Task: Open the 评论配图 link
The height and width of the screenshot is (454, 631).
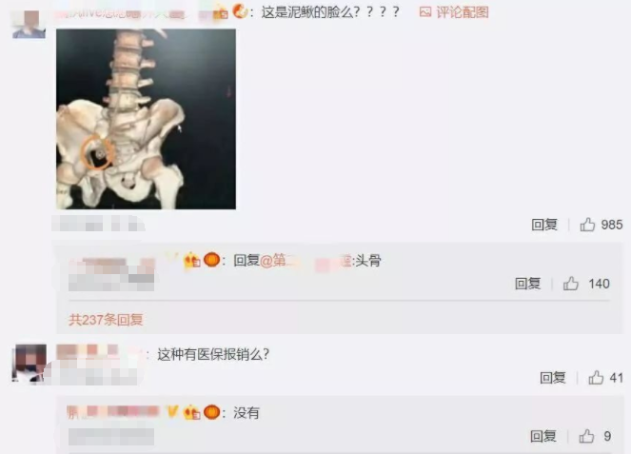Action: click(x=462, y=12)
